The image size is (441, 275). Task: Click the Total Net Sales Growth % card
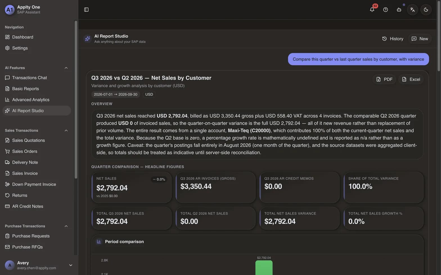(383, 218)
